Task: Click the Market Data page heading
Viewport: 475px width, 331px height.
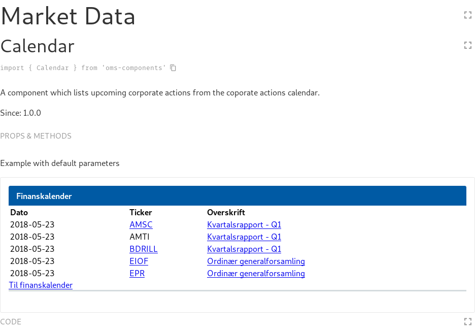Action: coord(68,16)
